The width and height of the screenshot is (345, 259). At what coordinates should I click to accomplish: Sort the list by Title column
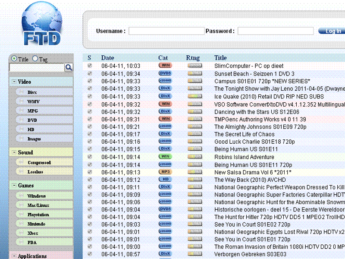(220, 58)
